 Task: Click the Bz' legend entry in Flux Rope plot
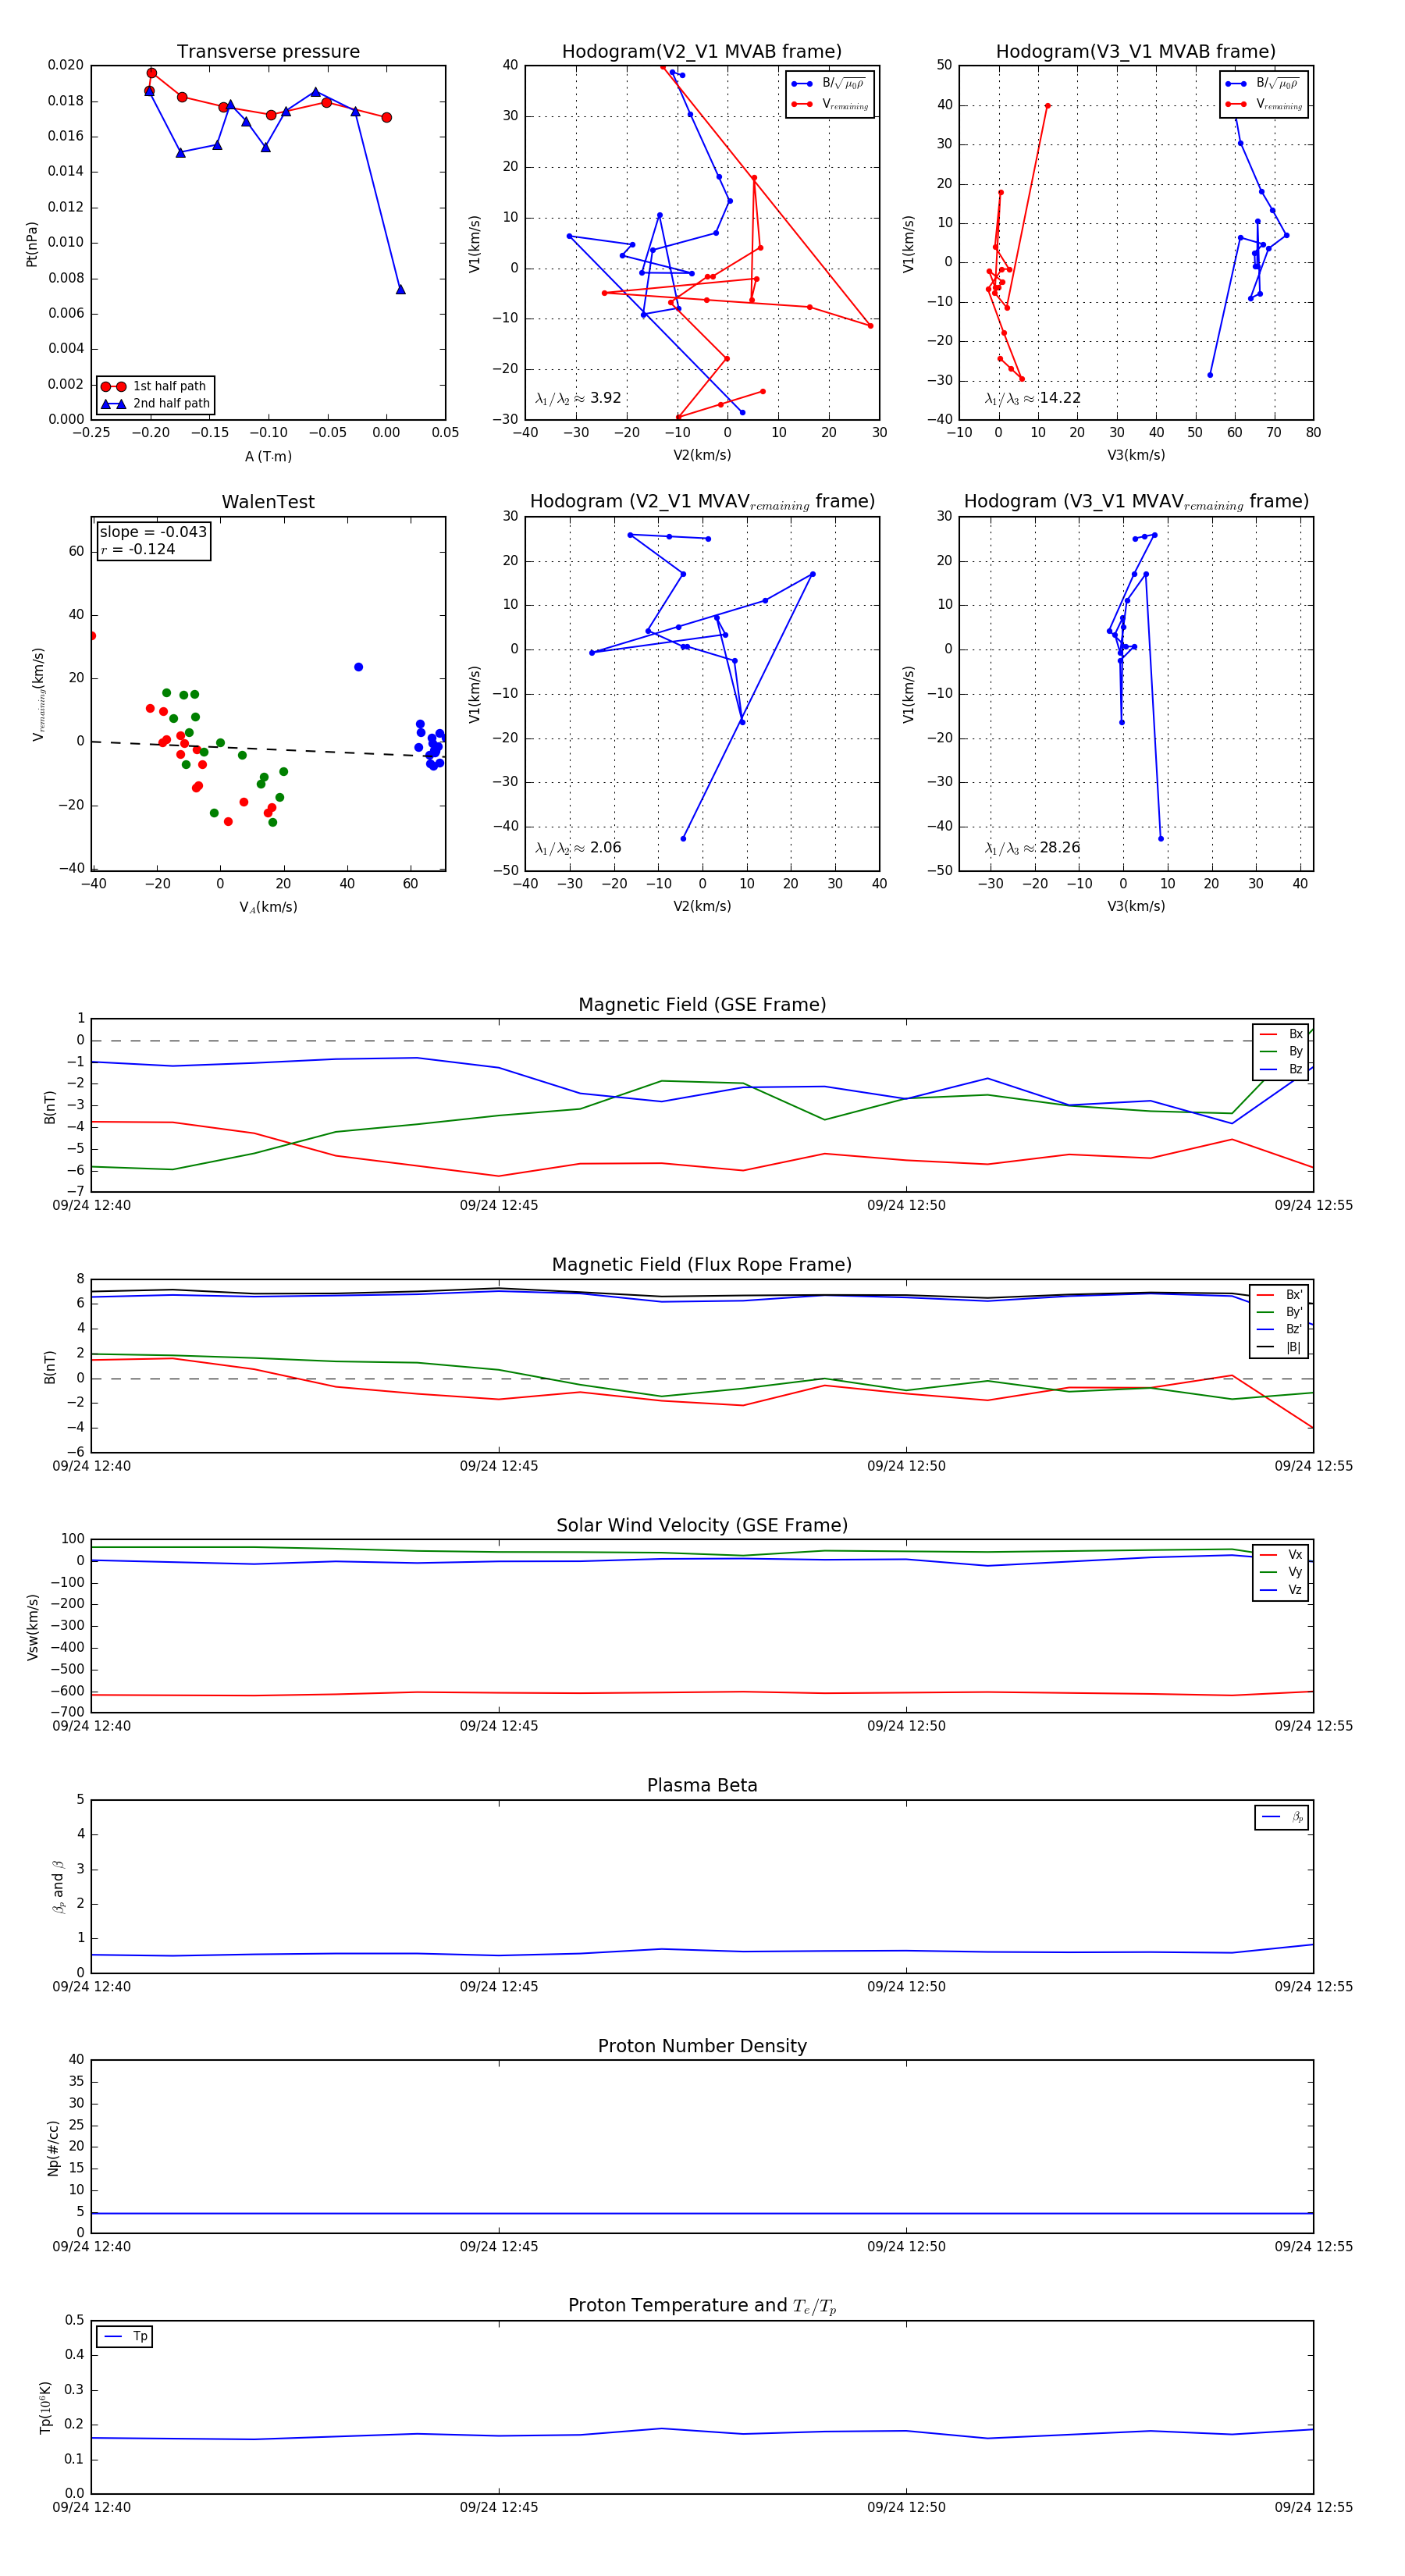pos(1279,1329)
